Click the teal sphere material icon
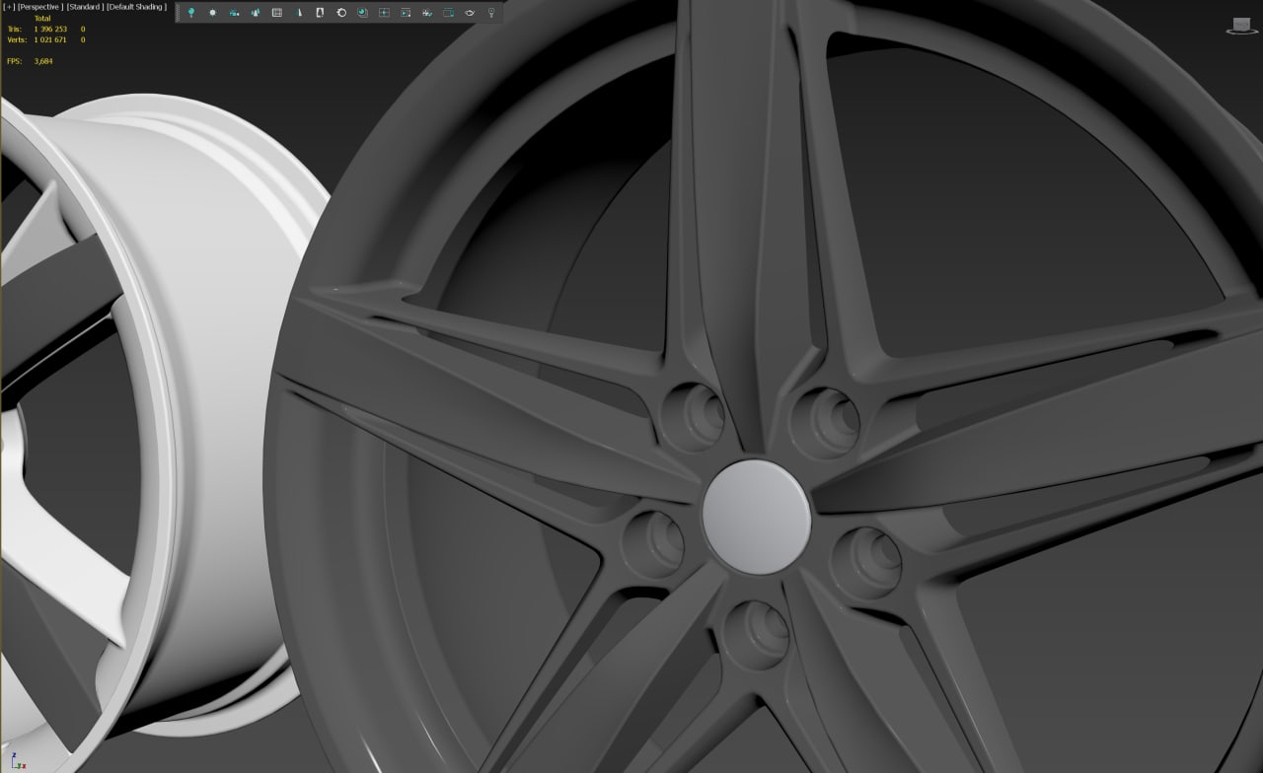This screenshot has height=773, width=1263. (362, 13)
